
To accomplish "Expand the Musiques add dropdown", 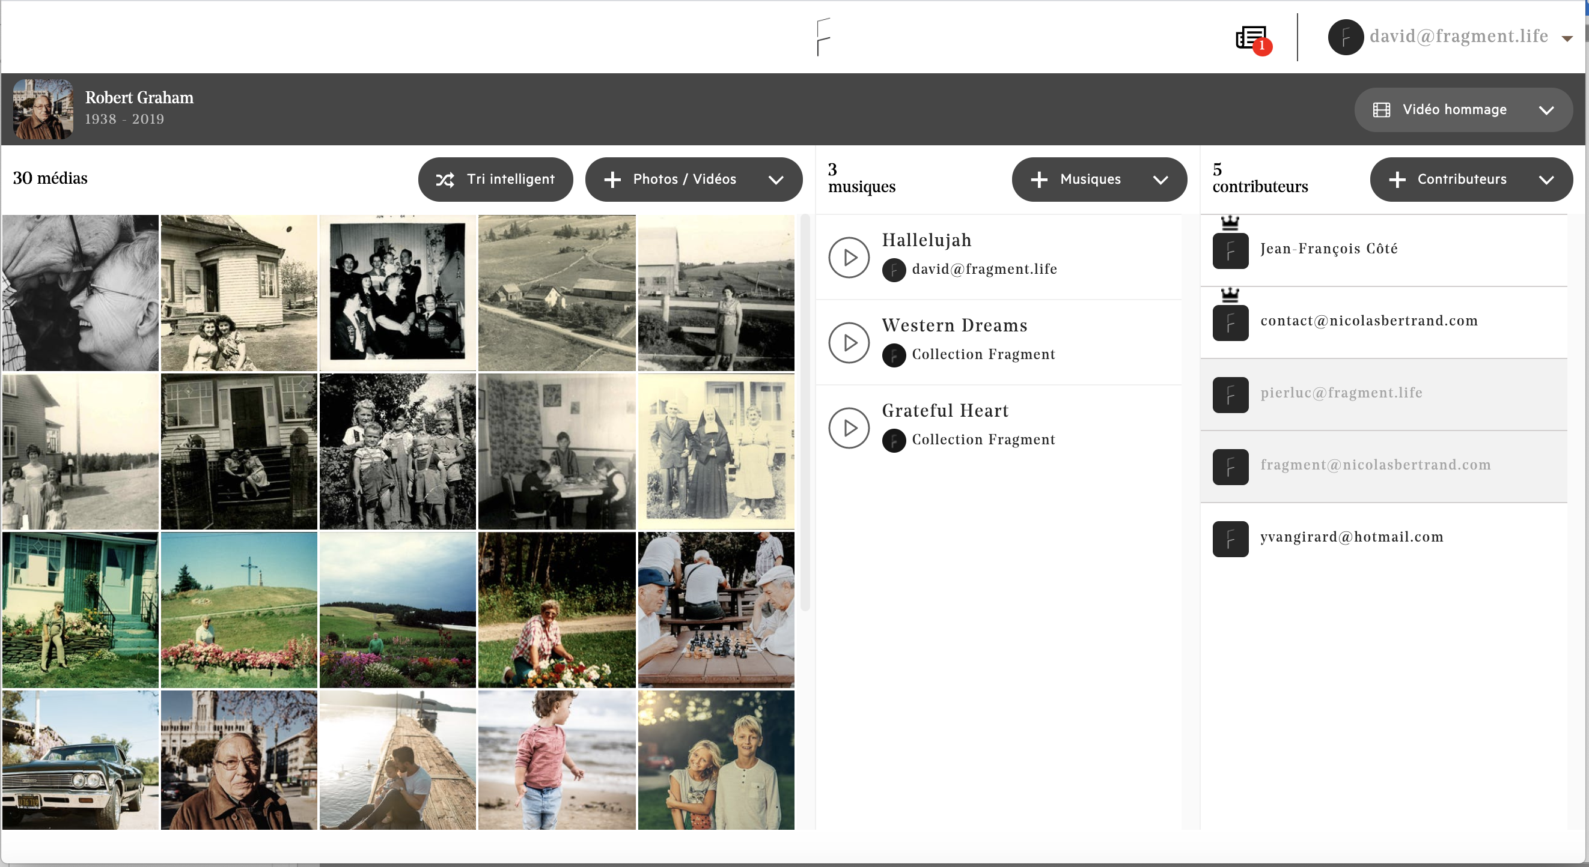I will (1160, 180).
